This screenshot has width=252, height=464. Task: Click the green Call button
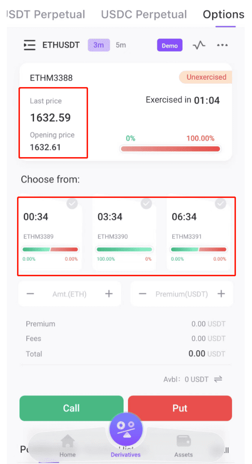coord(72,408)
